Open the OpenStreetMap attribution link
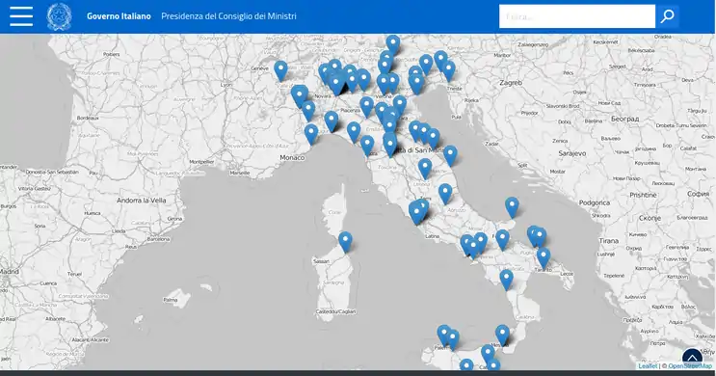The height and width of the screenshot is (376, 716). point(690,366)
